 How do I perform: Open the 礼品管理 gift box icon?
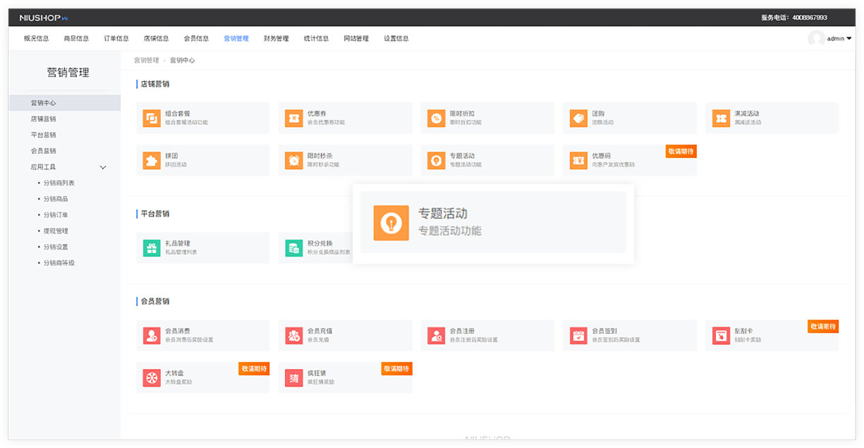(152, 248)
